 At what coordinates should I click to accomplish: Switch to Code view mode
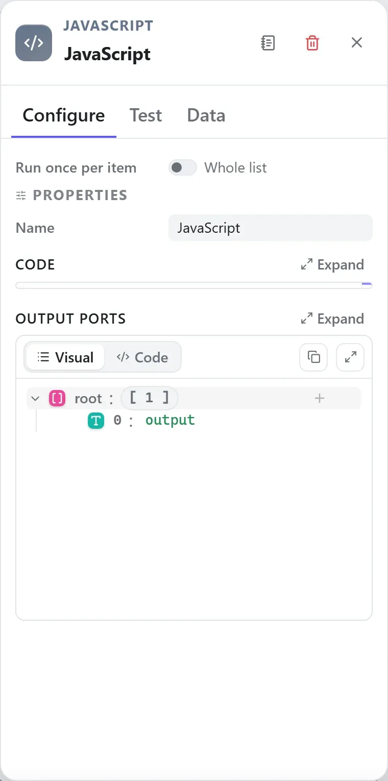point(142,357)
